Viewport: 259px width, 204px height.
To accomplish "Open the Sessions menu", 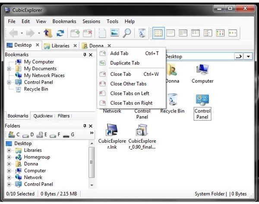I will coord(92,22).
